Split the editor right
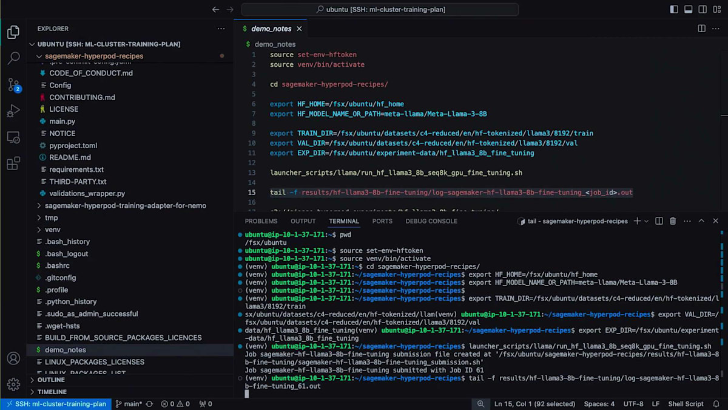Screen dimensions: 728x410 701,29
